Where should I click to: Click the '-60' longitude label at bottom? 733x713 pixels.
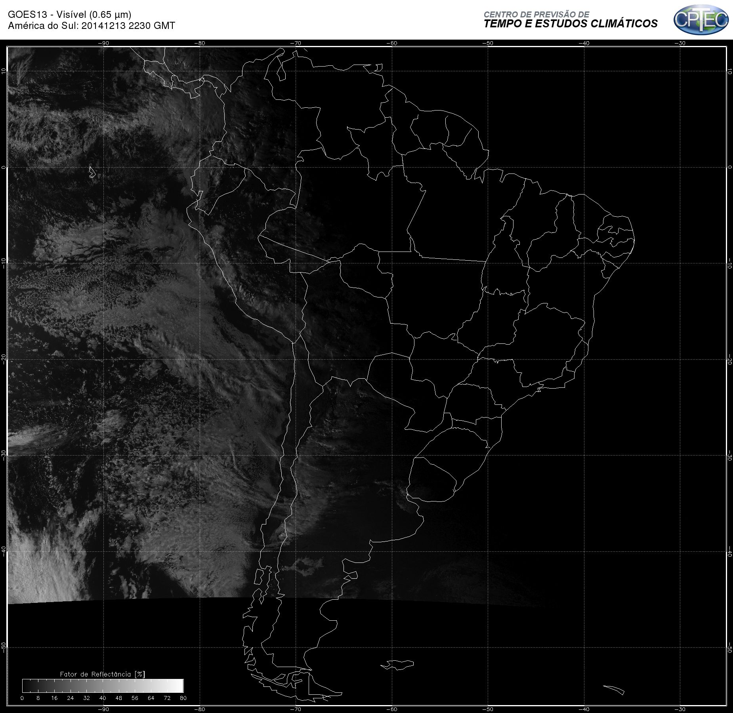pyautogui.click(x=392, y=709)
